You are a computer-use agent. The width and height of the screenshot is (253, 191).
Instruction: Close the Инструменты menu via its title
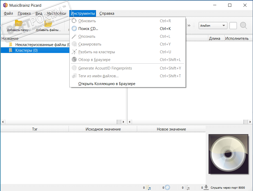(x=83, y=13)
